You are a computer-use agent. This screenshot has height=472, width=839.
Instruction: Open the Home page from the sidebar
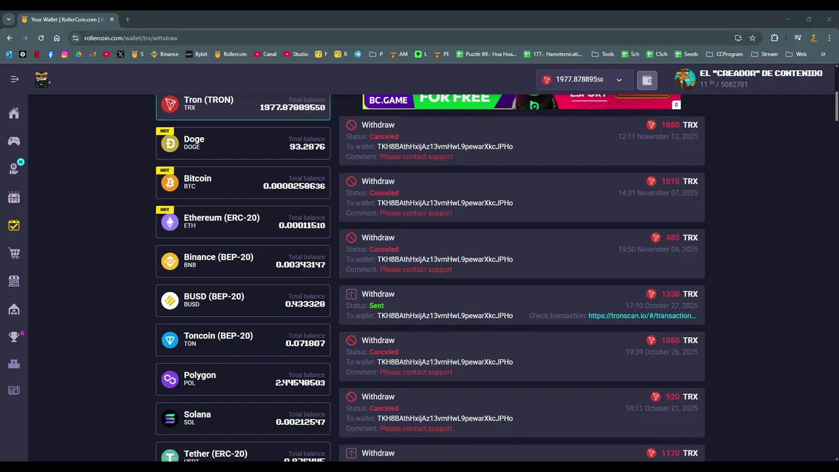click(14, 113)
